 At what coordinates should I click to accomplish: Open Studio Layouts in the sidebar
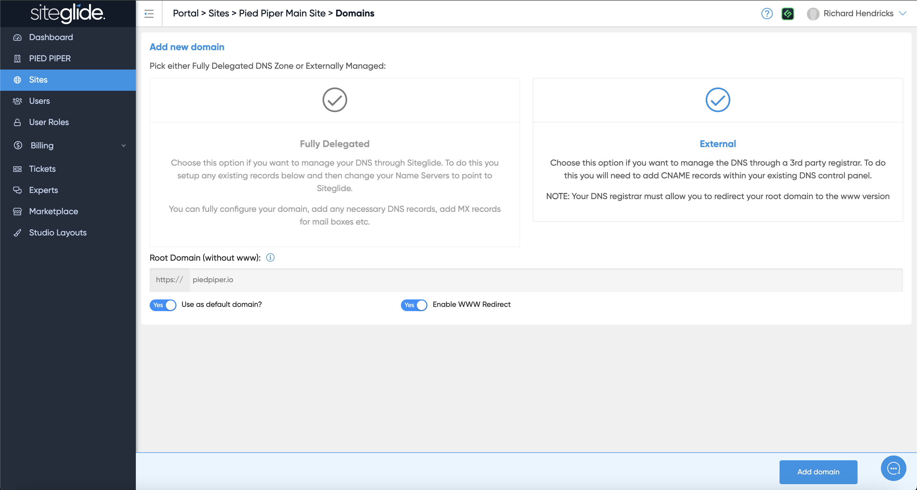coord(58,233)
